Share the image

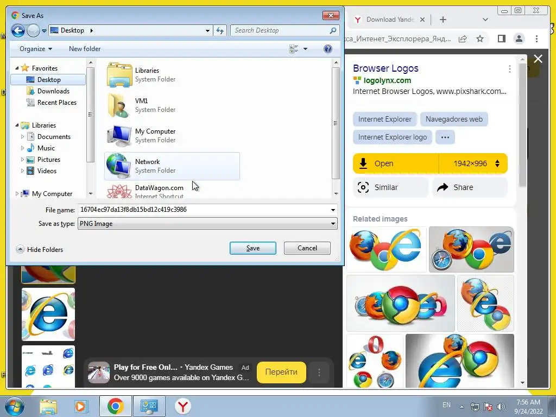[470, 187]
